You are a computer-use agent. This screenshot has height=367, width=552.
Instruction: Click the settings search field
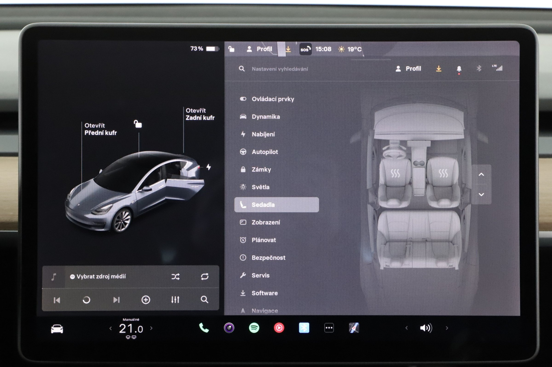[280, 69]
